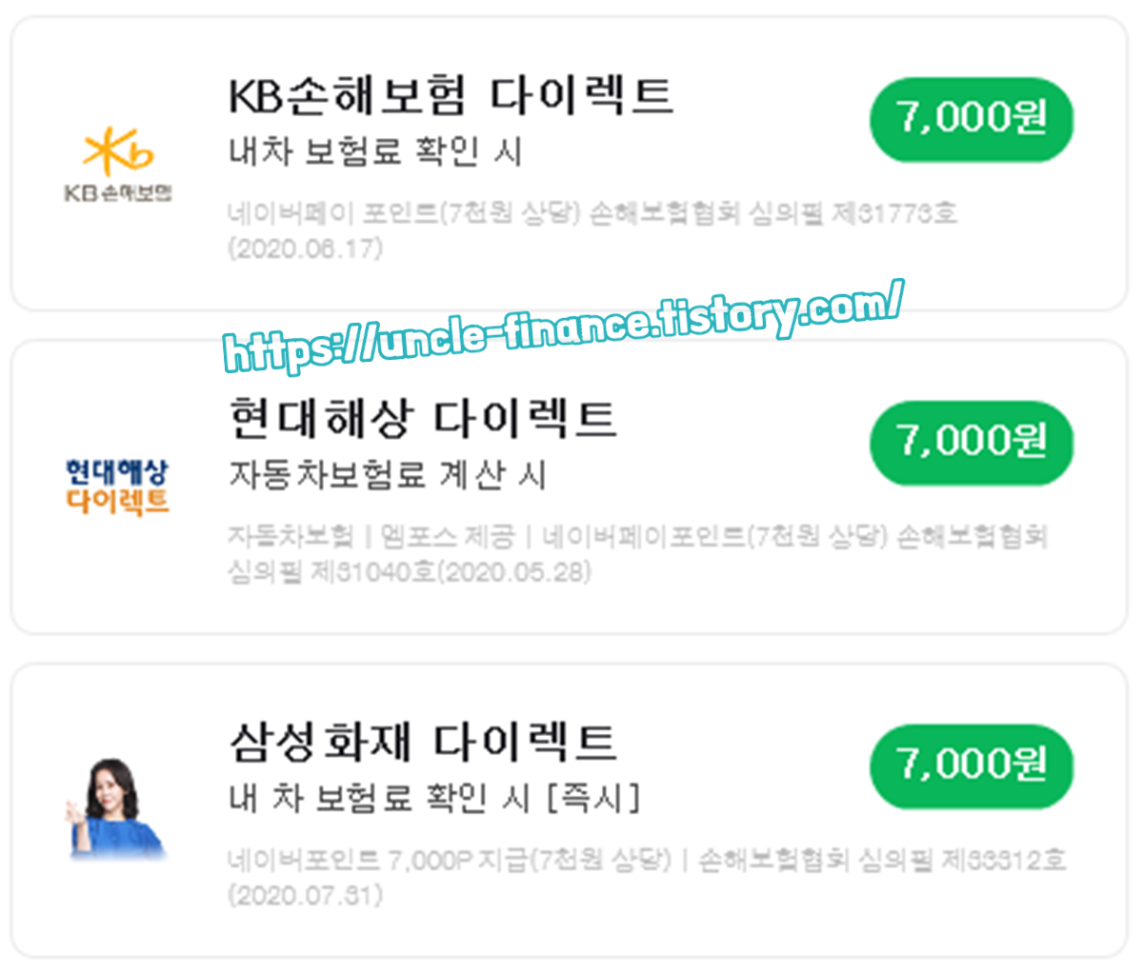
Task: Tap the 현대해상 7,000원 green button
Action: coord(972,444)
